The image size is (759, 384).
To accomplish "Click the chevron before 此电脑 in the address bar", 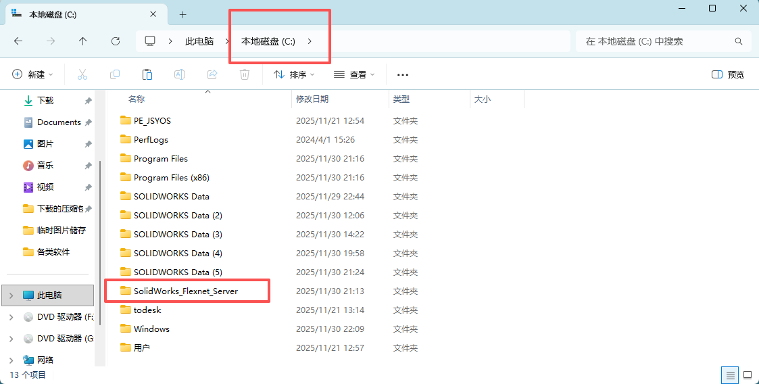I will [x=170, y=41].
